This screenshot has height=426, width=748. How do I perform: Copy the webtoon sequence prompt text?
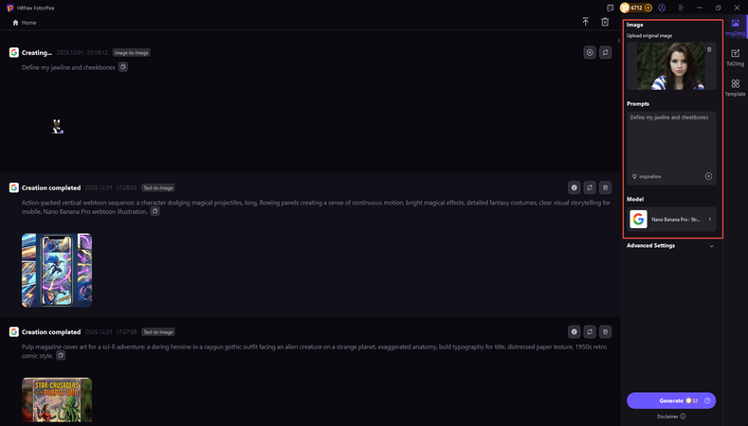[x=155, y=211]
